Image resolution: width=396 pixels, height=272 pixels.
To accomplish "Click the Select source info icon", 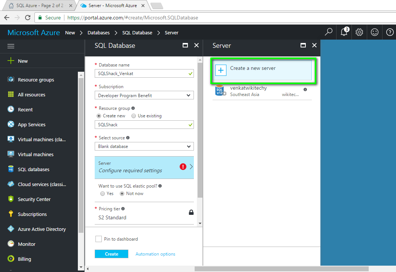I will tap(128, 137).
